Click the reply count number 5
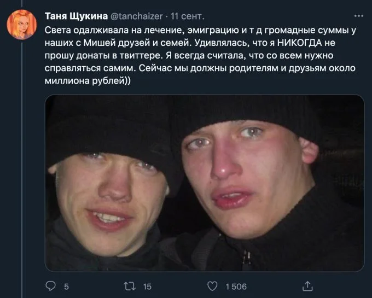The width and height of the screenshot is (372, 298). [66, 287]
